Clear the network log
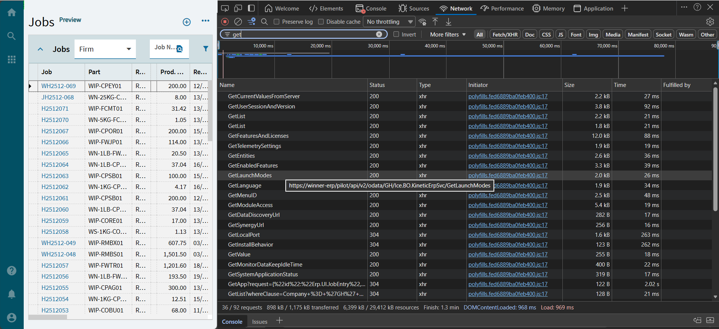Screen dimensions: 719x329 pyautogui.click(x=238, y=22)
